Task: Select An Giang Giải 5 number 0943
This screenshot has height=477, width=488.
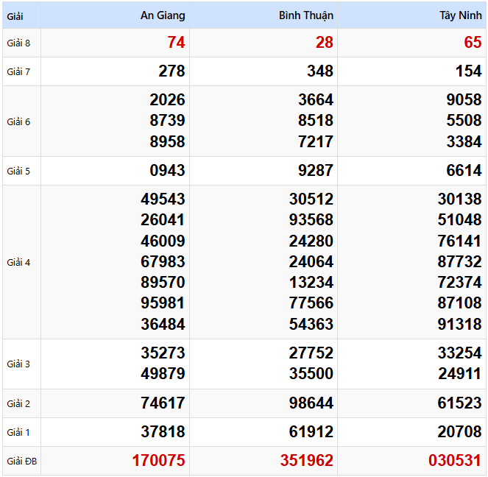Action: 167,171
